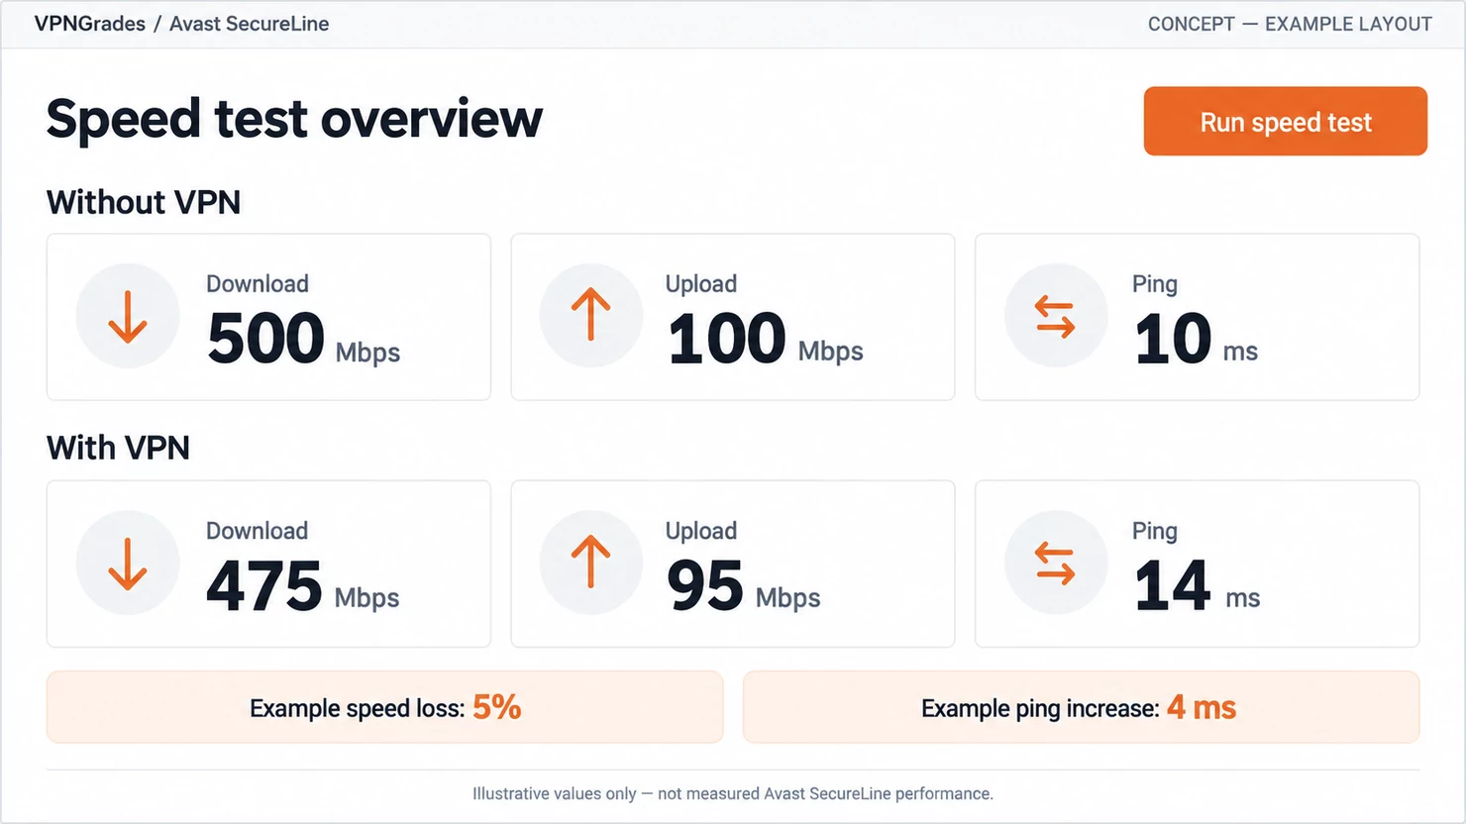Screen dimensions: 1466x824
Task: Click the Speed test overview title
Action: (x=294, y=119)
